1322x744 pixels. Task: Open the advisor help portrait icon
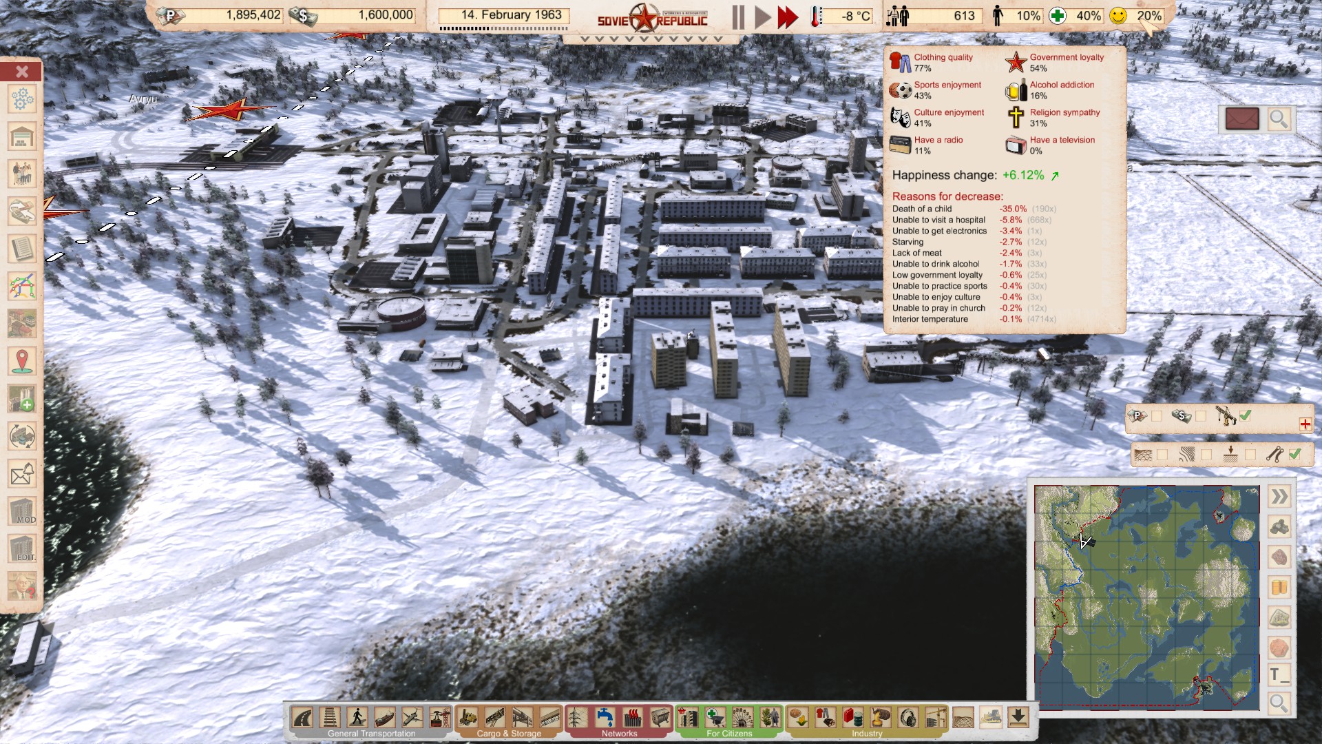pos(22,586)
